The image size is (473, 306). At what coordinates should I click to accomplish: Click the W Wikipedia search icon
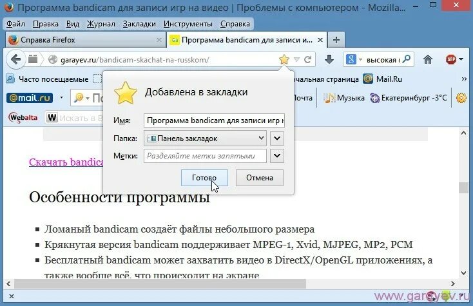pos(52,117)
